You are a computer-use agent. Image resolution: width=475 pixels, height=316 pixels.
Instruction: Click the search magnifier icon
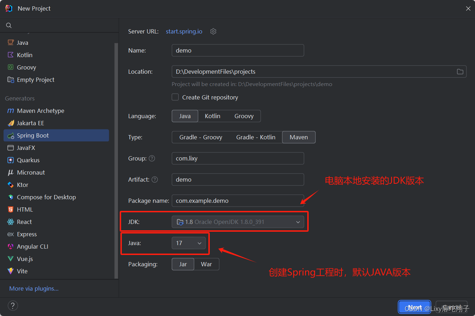(9, 25)
